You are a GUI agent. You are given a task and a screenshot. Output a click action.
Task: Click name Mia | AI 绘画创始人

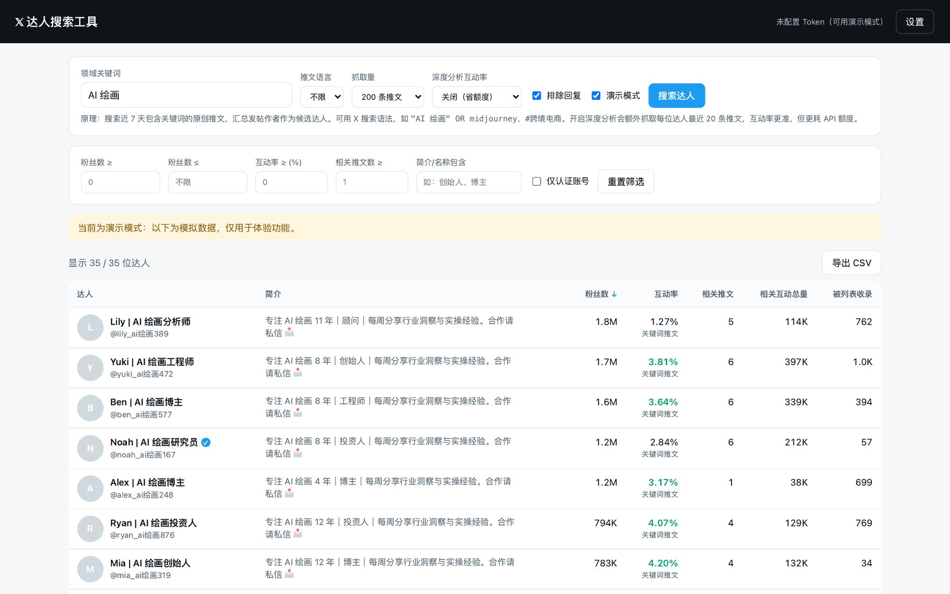150,563
